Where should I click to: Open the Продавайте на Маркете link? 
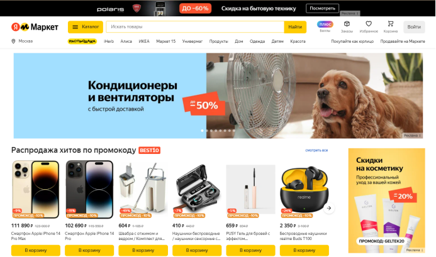tap(403, 41)
